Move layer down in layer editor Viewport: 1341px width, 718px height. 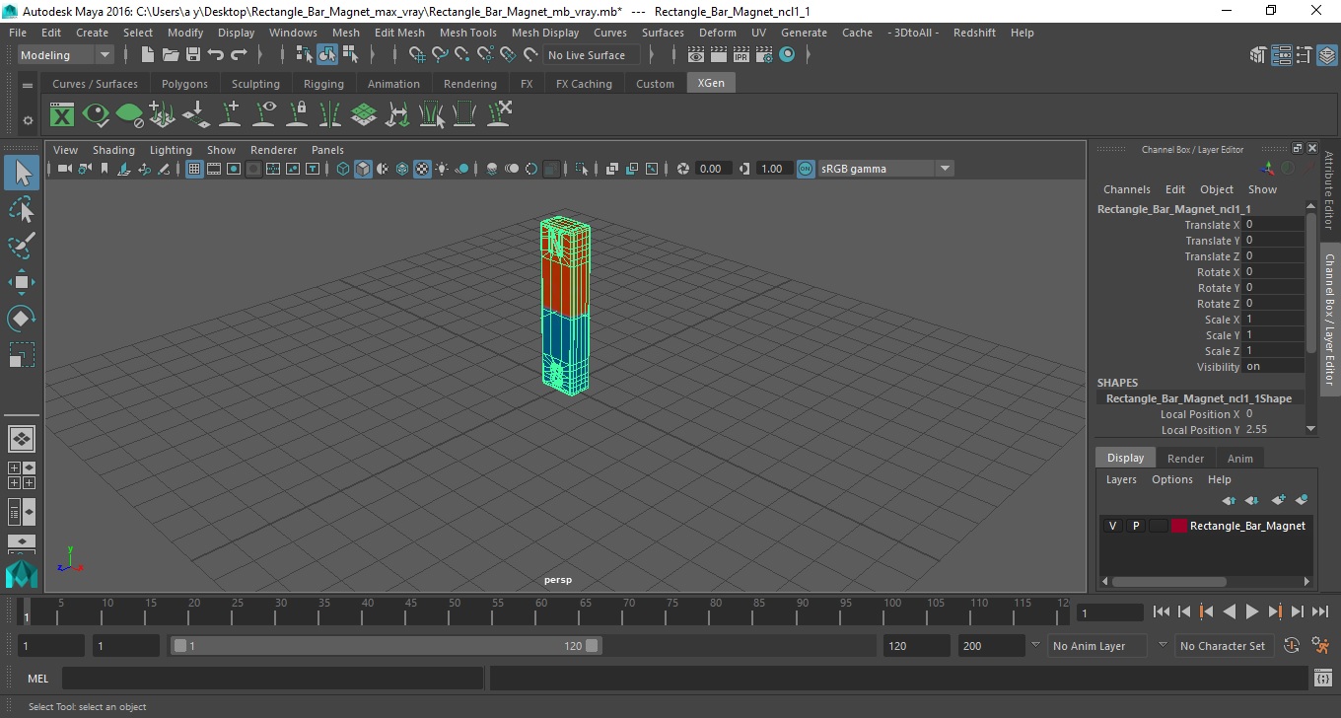click(x=1252, y=500)
